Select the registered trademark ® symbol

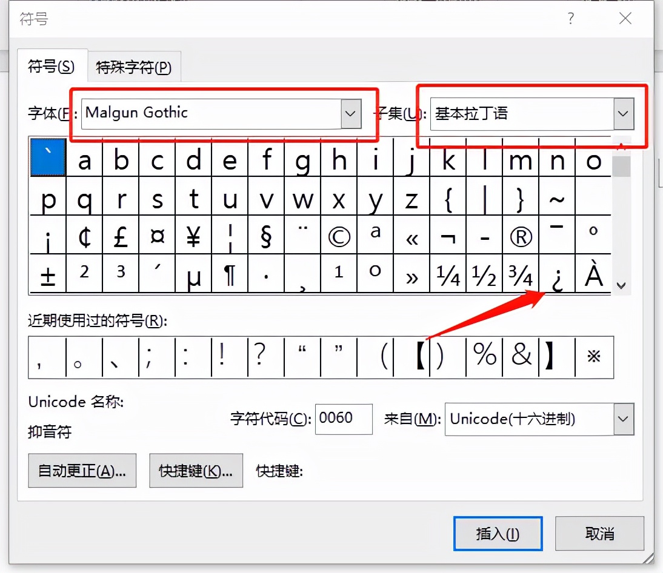(x=521, y=236)
